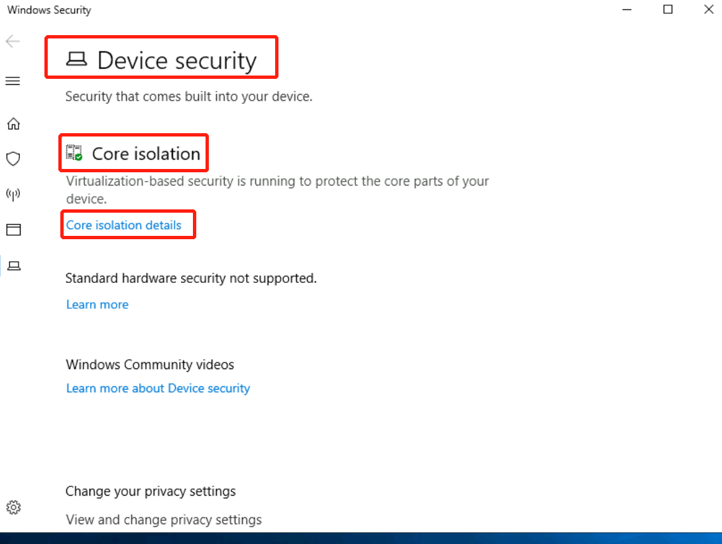Open Firewall & network protection icon
The height and width of the screenshot is (544, 722).
click(13, 195)
